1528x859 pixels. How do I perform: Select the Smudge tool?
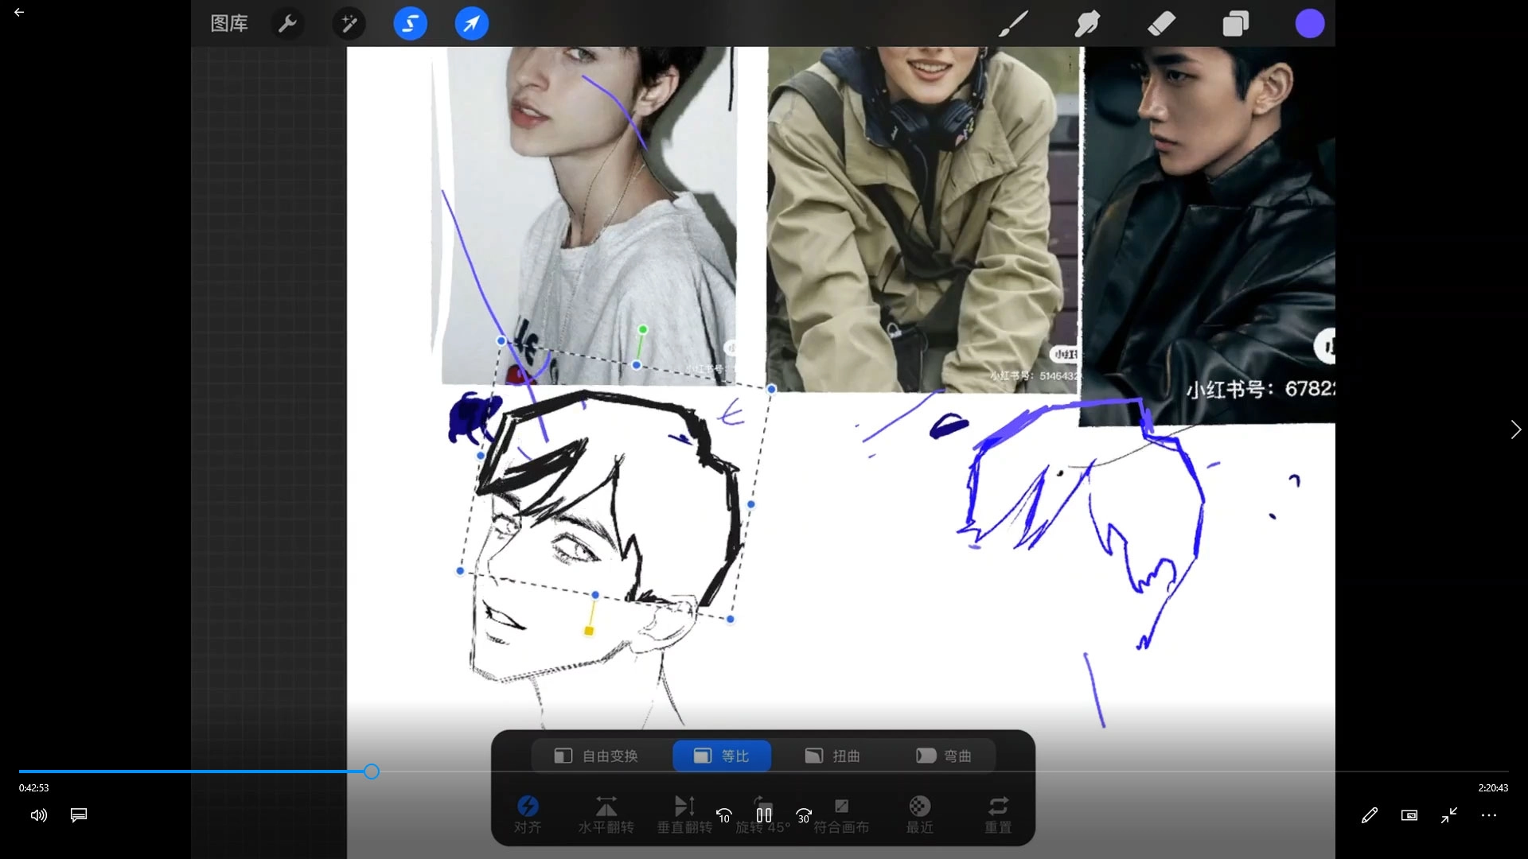pos(1087,24)
